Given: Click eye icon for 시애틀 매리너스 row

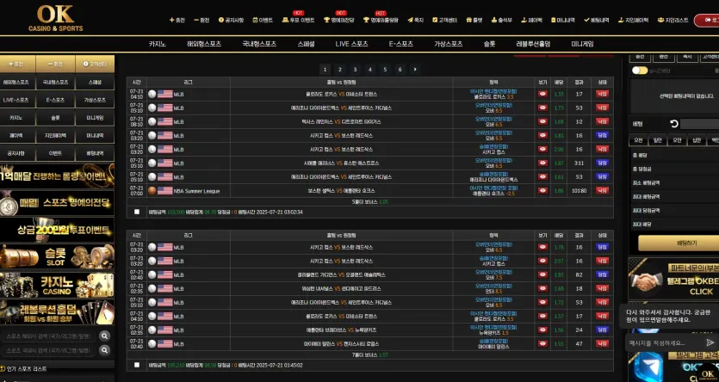Looking at the screenshot, I should click(x=543, y=163).
